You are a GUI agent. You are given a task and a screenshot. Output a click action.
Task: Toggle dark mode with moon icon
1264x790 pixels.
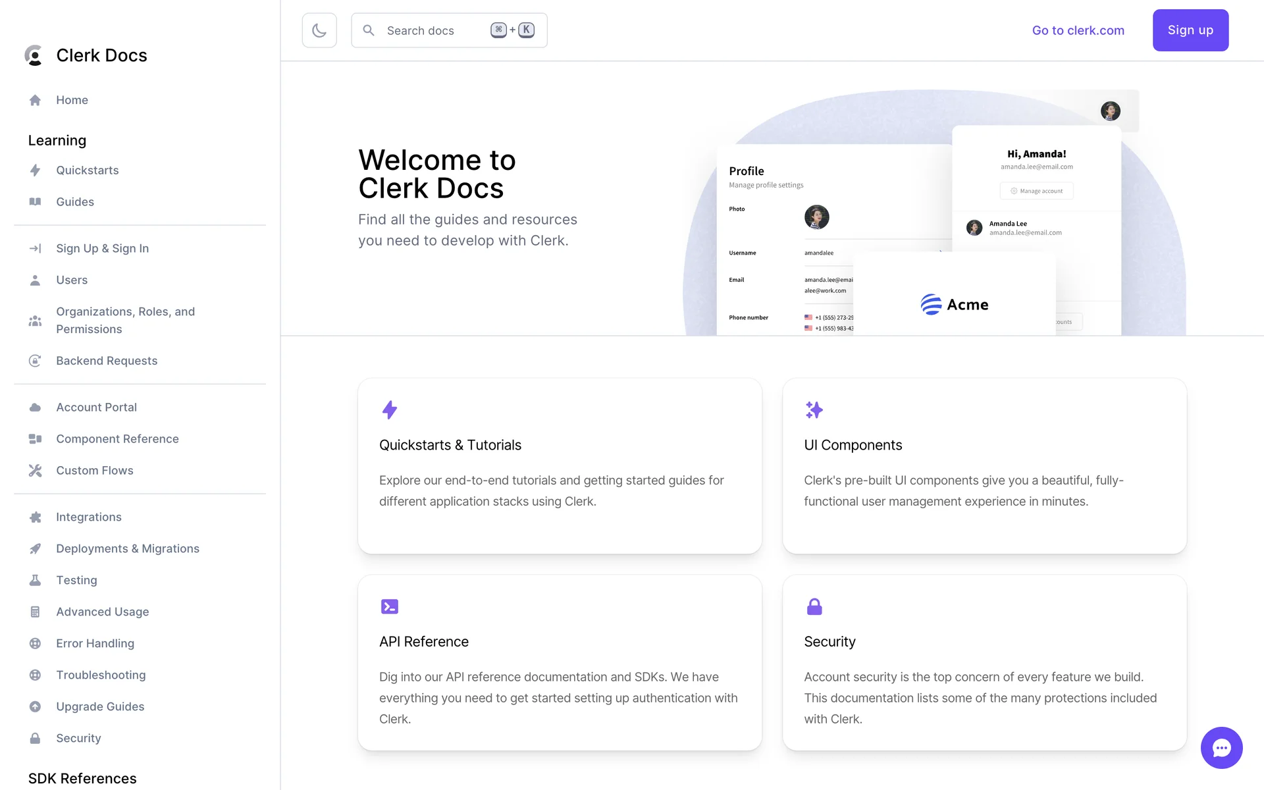tap(319, 30)
